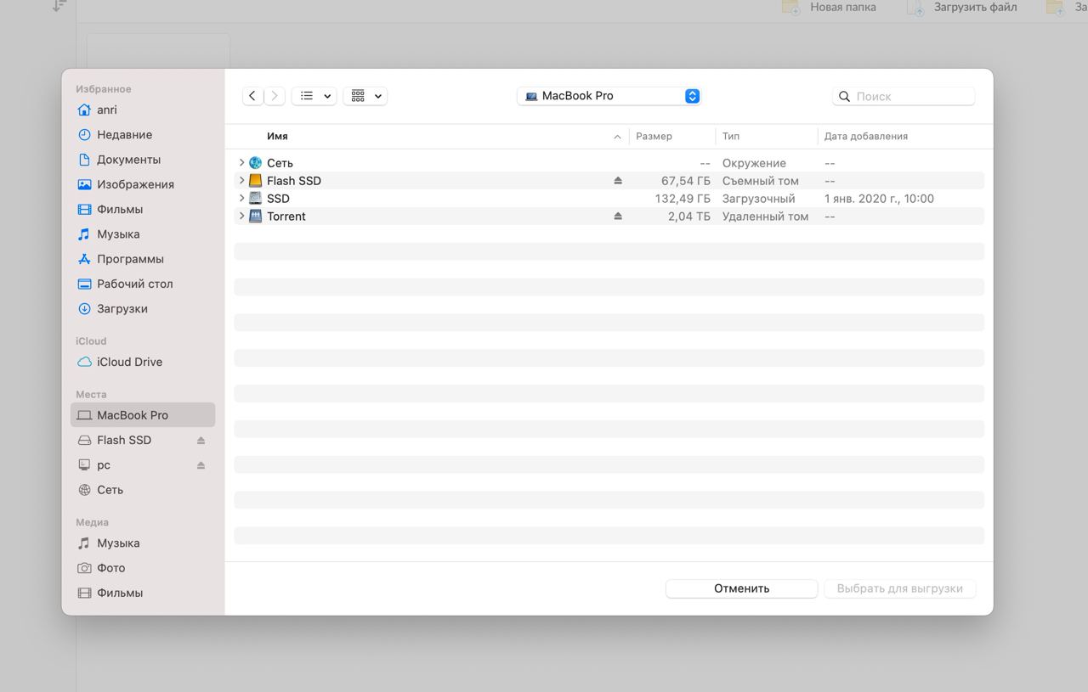Expand the Torrent row disclosure arrow

[241, 216]
